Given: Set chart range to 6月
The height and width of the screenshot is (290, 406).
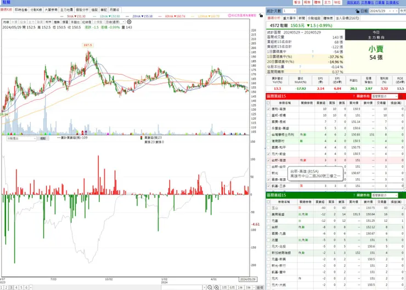Looking at the screenshot, I should tap(232, 287).
